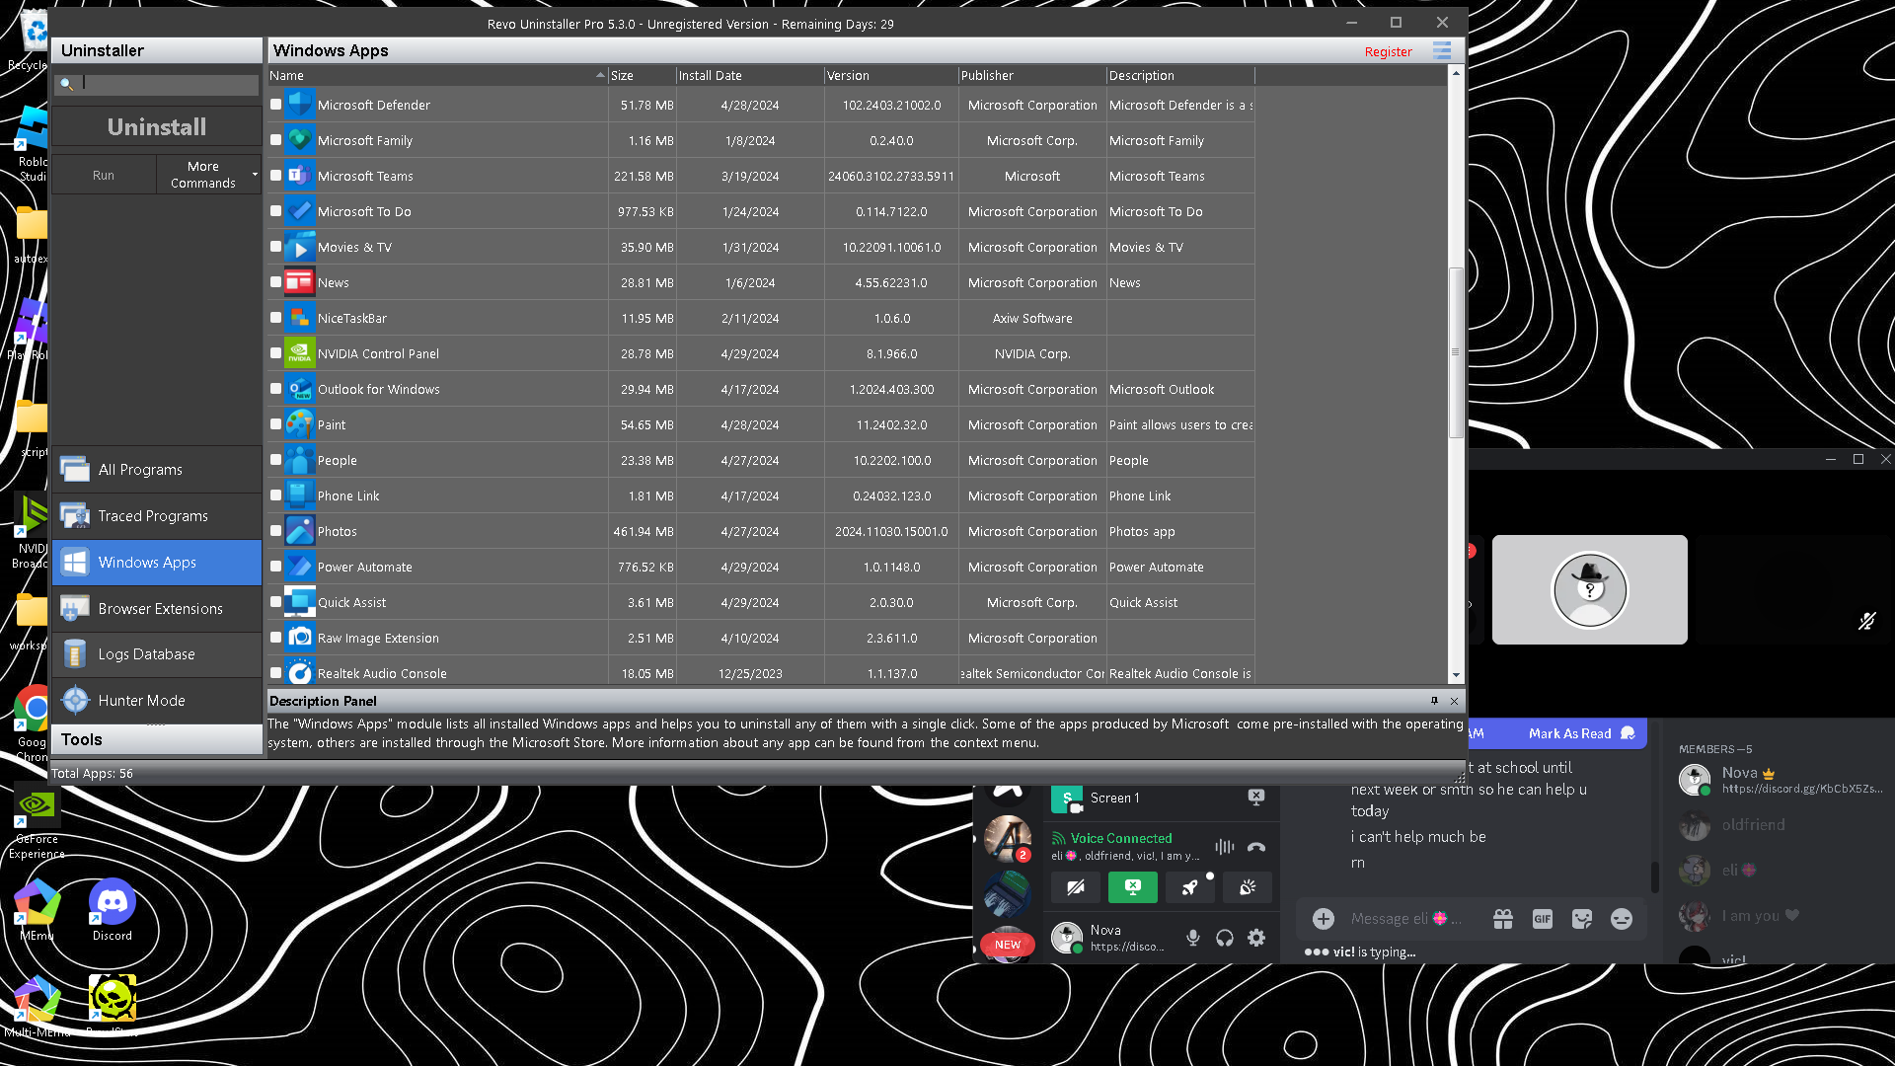
Task: Open the Browser Extensions icon
Action: click(x=75, y=608)
